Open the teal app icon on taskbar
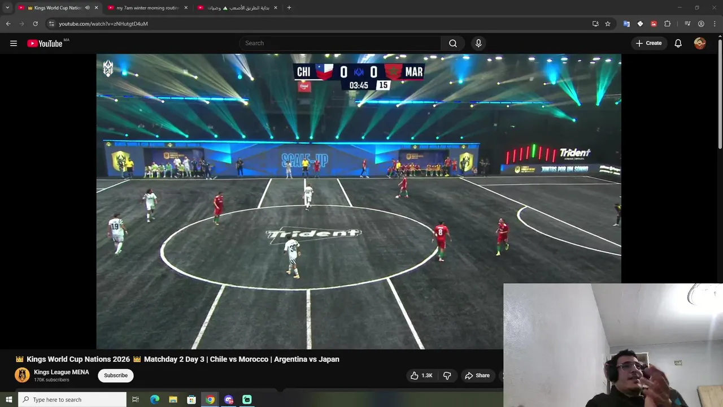723x407 pixels. (247, 400)
